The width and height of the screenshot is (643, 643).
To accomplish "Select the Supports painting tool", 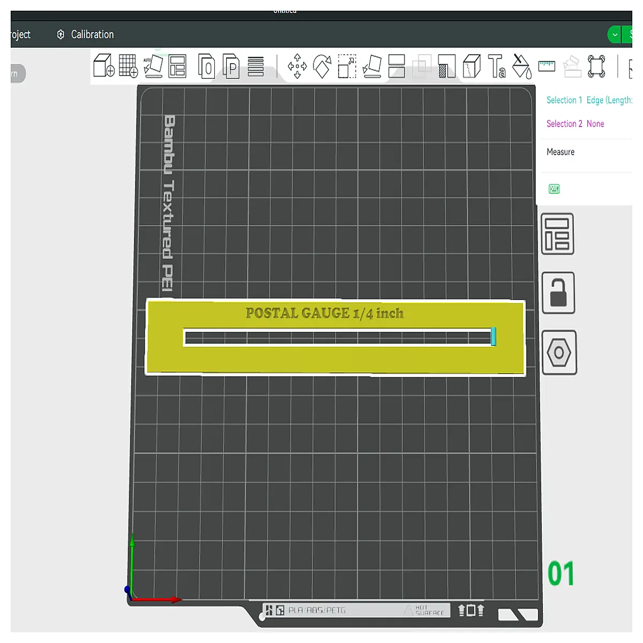I will 446,66.
